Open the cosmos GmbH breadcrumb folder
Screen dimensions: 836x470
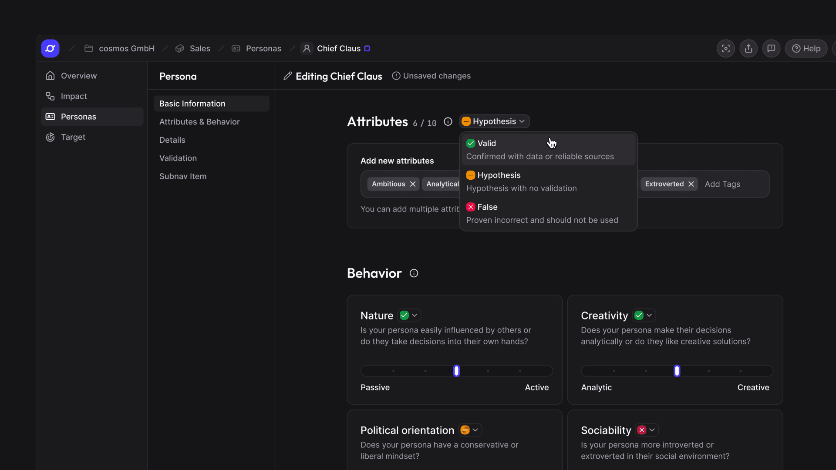click(119, 48)
